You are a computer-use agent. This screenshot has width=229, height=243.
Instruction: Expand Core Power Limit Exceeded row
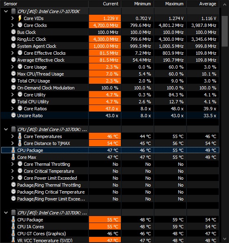[13, 178]
